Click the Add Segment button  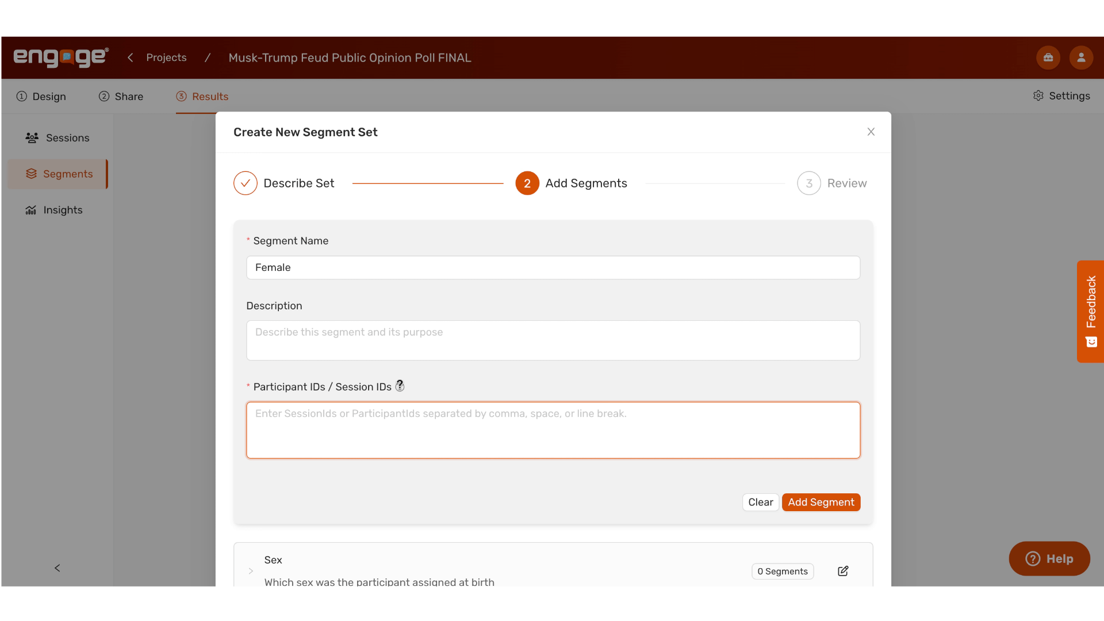(821, 502)
